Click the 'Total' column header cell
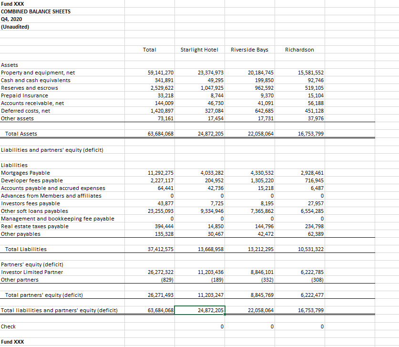The height and width of the screenshot is (347, 399). click(149, 50)
